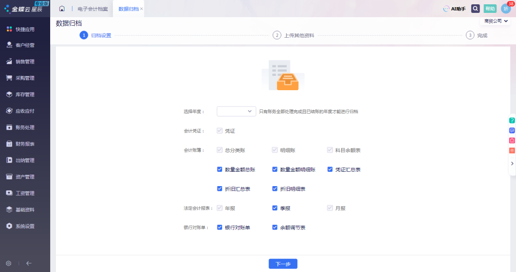Viewport: 516px width, 272px height.
Task: Expand the right side panel chevron
Action: 512,163
